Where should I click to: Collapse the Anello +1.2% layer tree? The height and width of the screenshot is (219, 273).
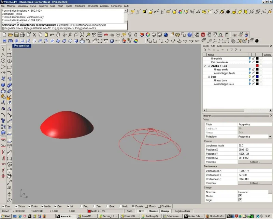coord(209,66)
